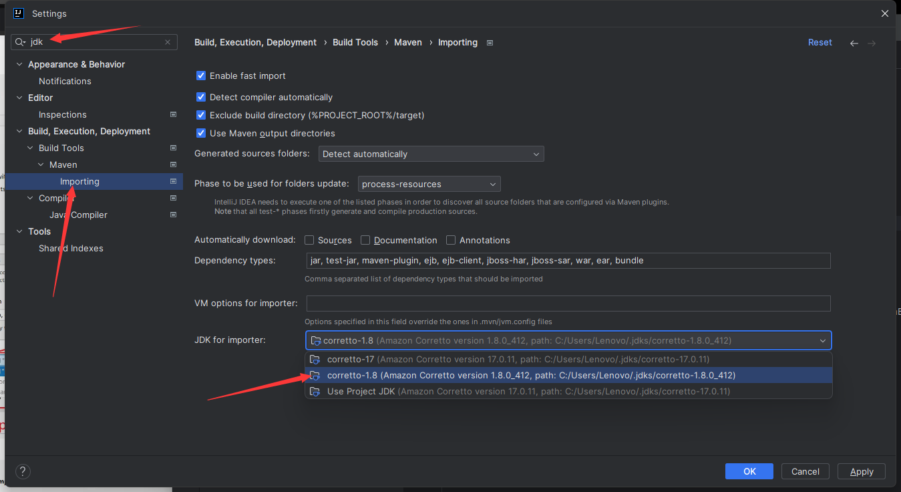Click the search magnifier icon in settings search
Viewport: 901px width, 492px height.
click(x=21, y=42)
